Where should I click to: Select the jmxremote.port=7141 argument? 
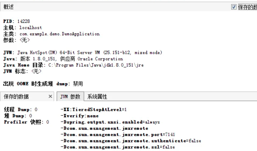click(x=118, y=134)
